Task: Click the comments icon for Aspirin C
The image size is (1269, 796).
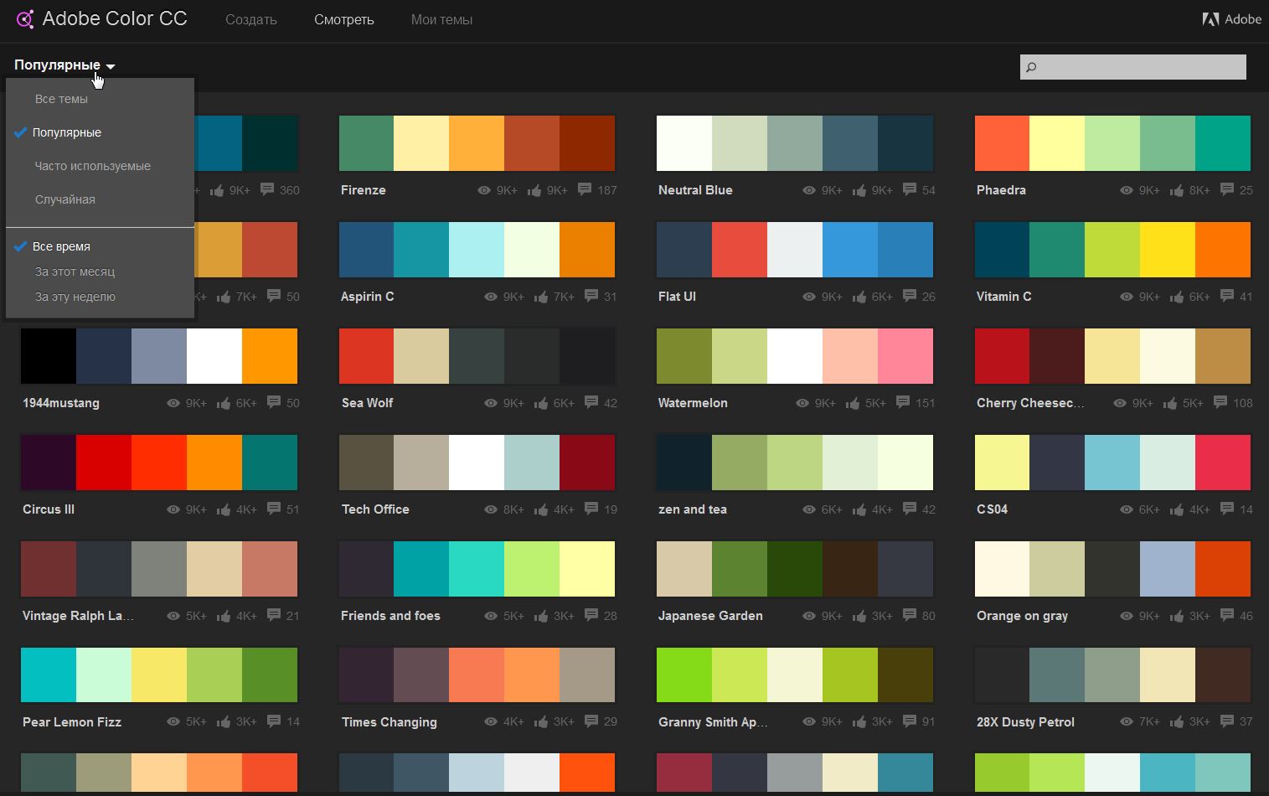Action: point(591,296)
